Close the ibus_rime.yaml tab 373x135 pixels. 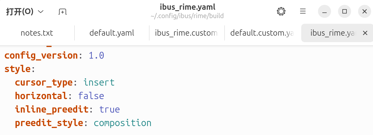365,33
